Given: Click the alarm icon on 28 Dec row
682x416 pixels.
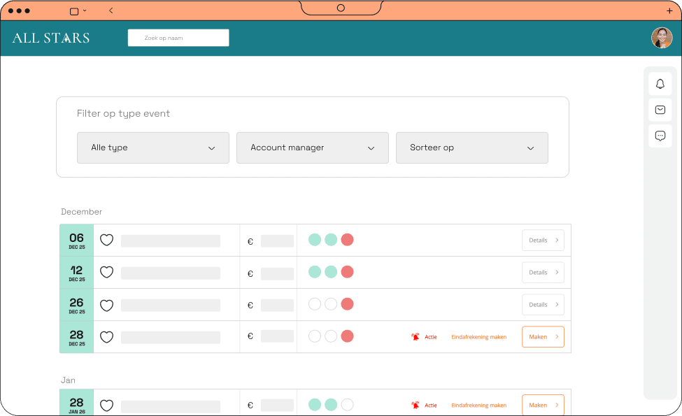Looking at the screenshot, I should click(x=415, y=337).
